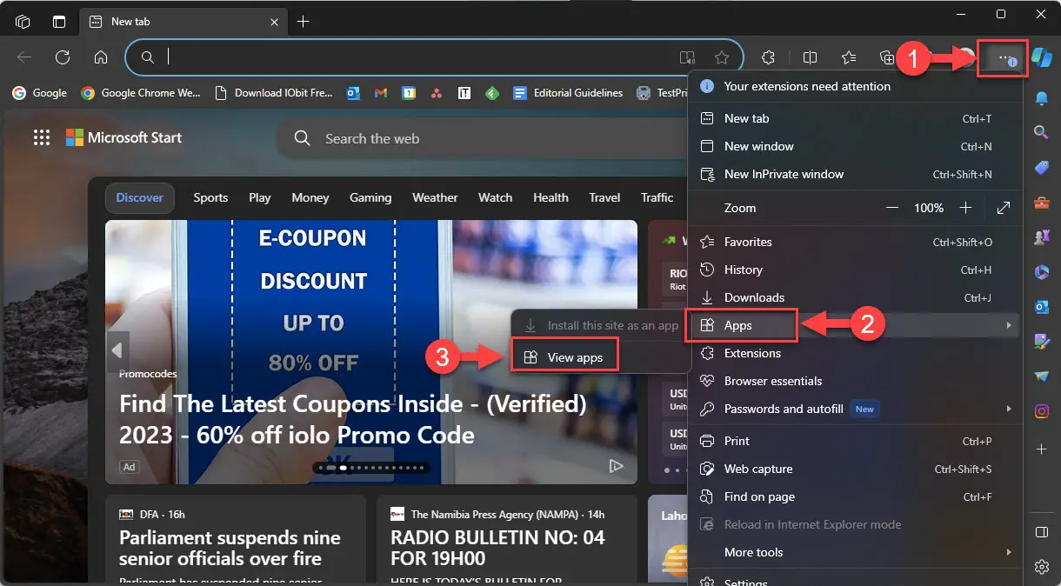
Task: Open Games chess icon in sidebar
Action: pyautogui.click(x=1041, y=236)
